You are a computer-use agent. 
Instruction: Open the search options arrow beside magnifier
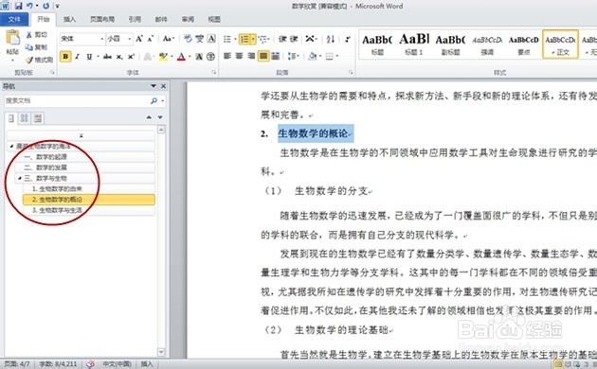[x=163, y=100]
